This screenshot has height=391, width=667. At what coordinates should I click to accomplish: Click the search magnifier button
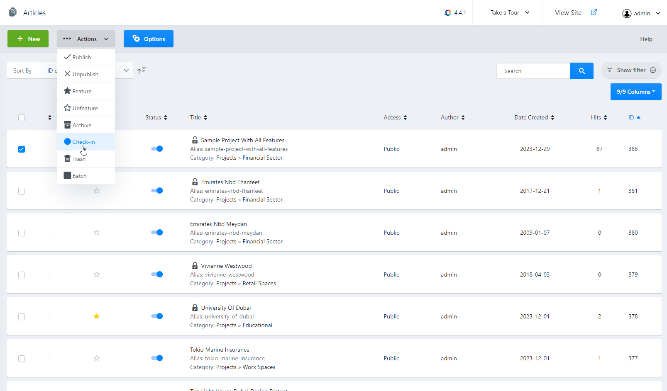pyautogui.click(x=582, y=71)
